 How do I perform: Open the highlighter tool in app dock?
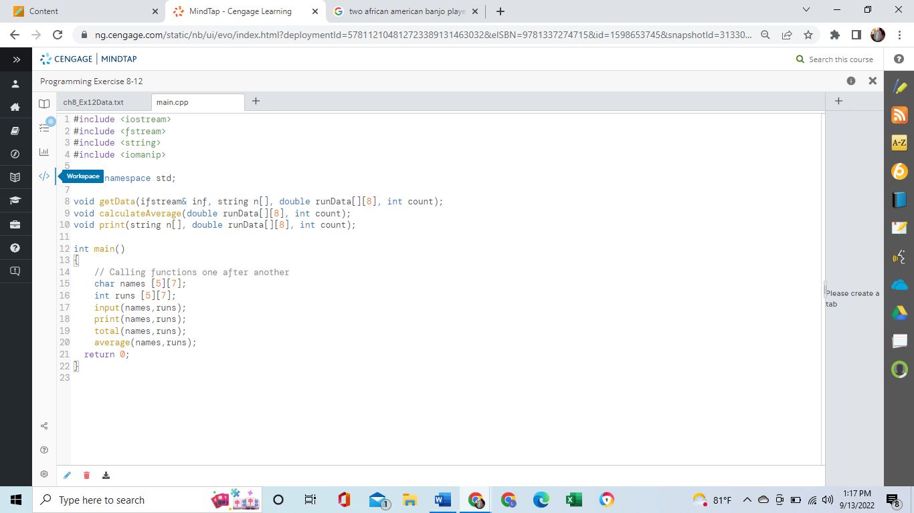(899, 87)
